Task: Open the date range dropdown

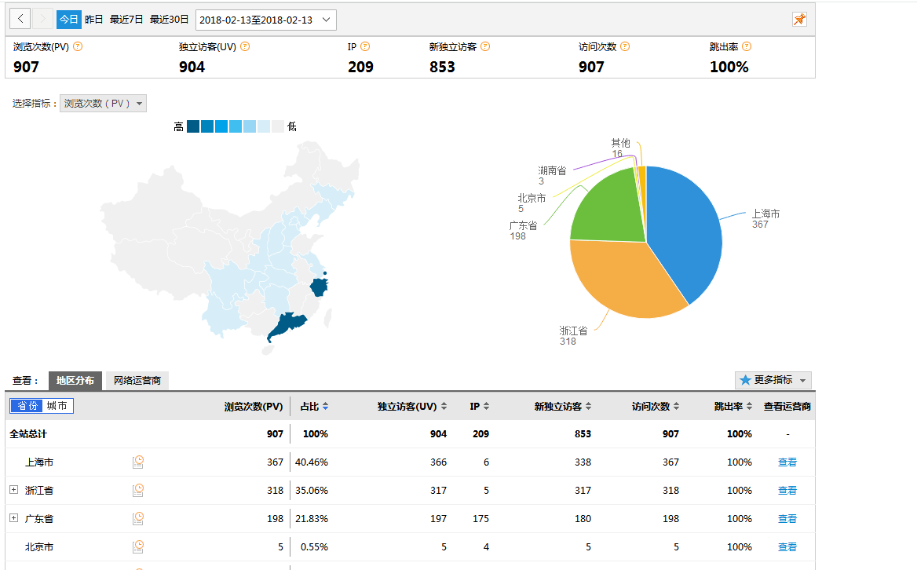Action: (265, 20)
